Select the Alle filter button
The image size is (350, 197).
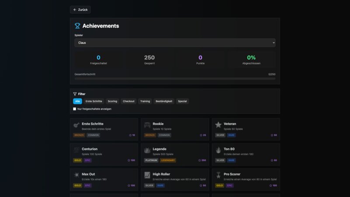(x=77, y=101)
